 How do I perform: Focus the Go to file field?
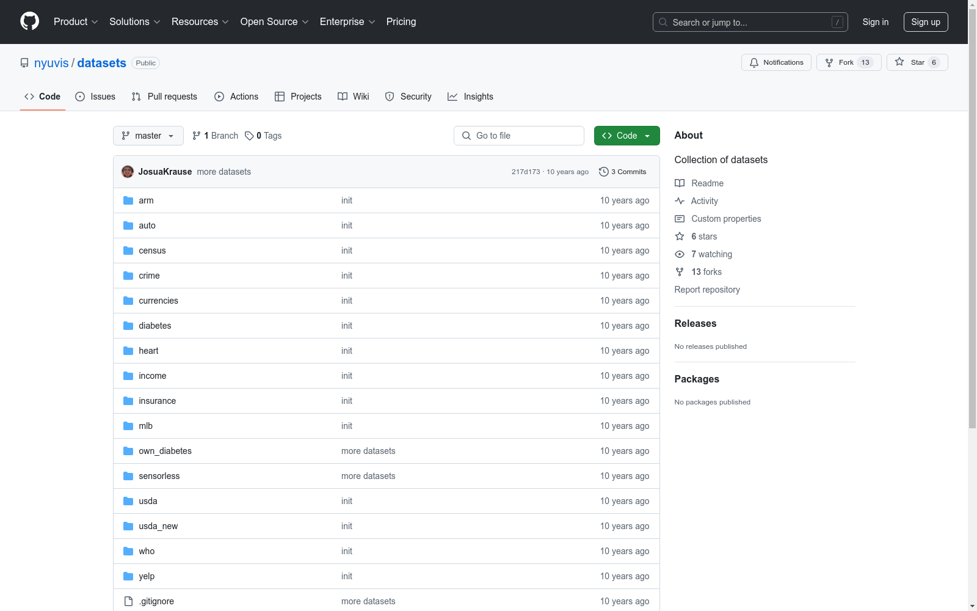tap(519, 136)
